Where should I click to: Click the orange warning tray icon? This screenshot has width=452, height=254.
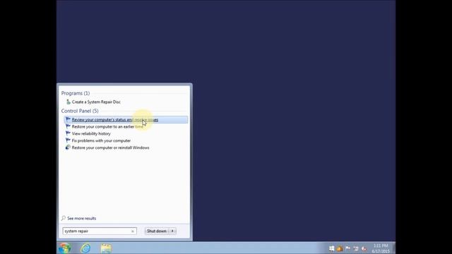[340, 248]
